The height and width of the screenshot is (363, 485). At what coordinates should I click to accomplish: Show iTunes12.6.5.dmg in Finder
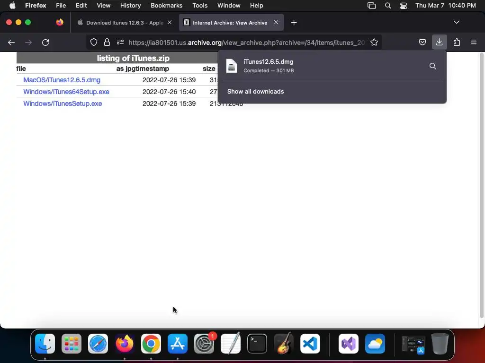pos(433,66)
